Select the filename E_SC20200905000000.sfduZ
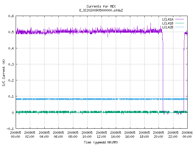Screen dimensions: 193x145 [101, 10]
